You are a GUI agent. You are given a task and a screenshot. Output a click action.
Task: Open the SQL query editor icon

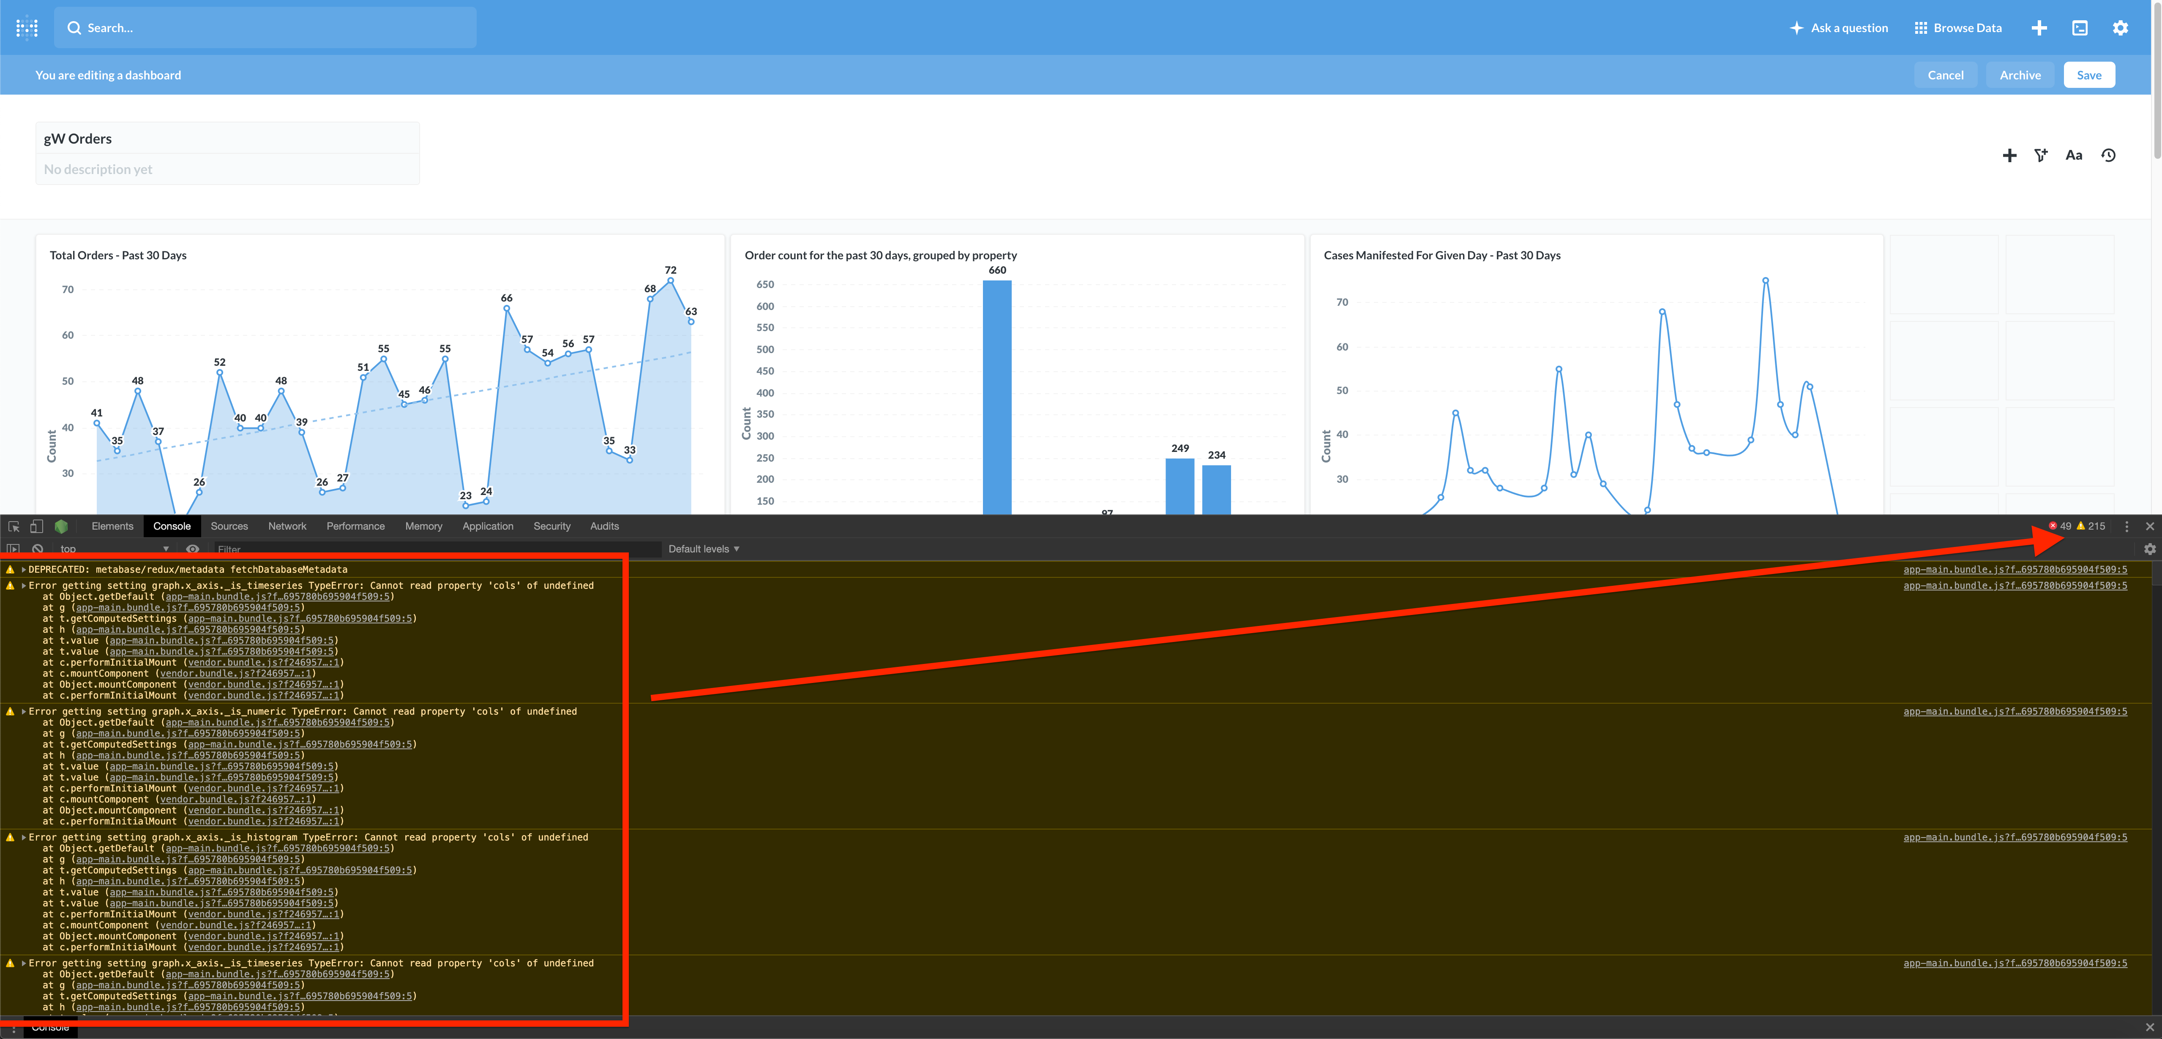pyautogui.click(x=2080, y=28)
